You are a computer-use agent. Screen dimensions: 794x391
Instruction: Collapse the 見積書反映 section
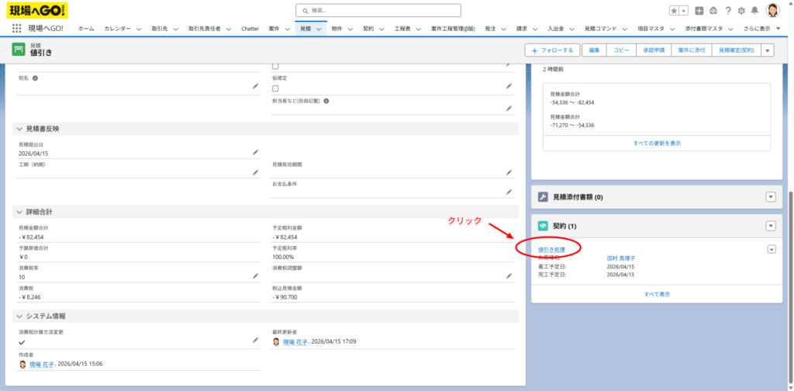19,129
